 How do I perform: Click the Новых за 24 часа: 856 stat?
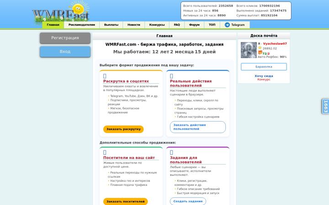point(201,10)
